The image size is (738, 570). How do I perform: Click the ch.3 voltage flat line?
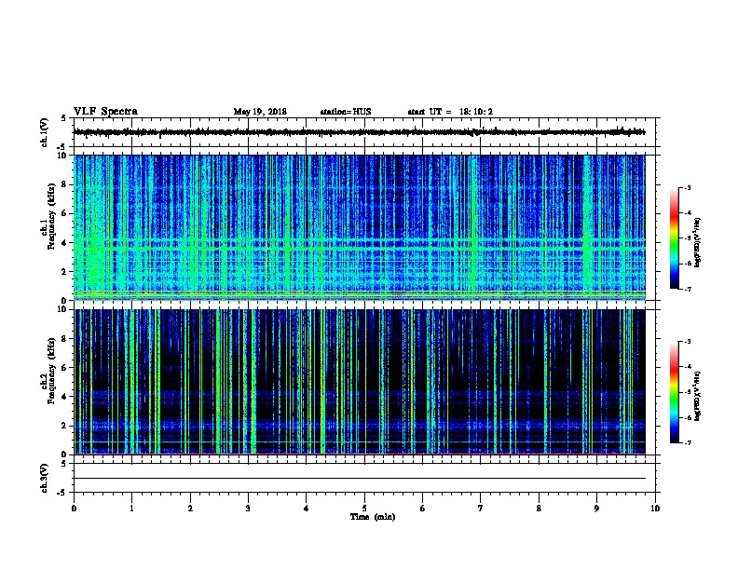pyautogui.click(x=360, y=479)
